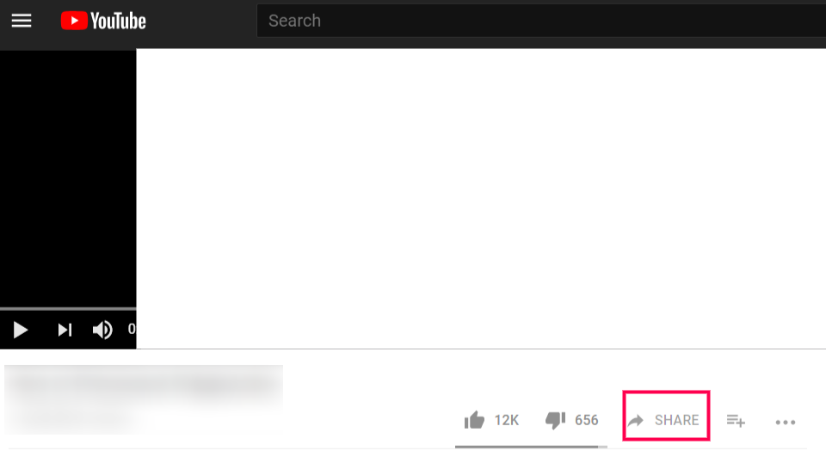Skip to next video button
Screen dimensions: 826x457
tap(65, 330)
